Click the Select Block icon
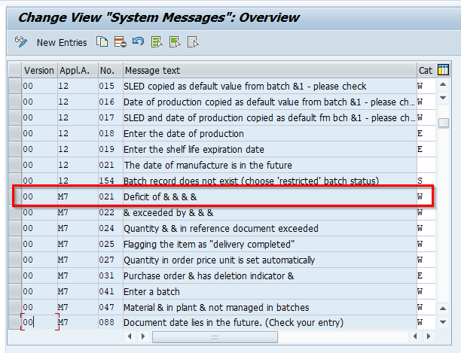The width and height of the screenshot is (461, 353). click(x=175, y=42)
